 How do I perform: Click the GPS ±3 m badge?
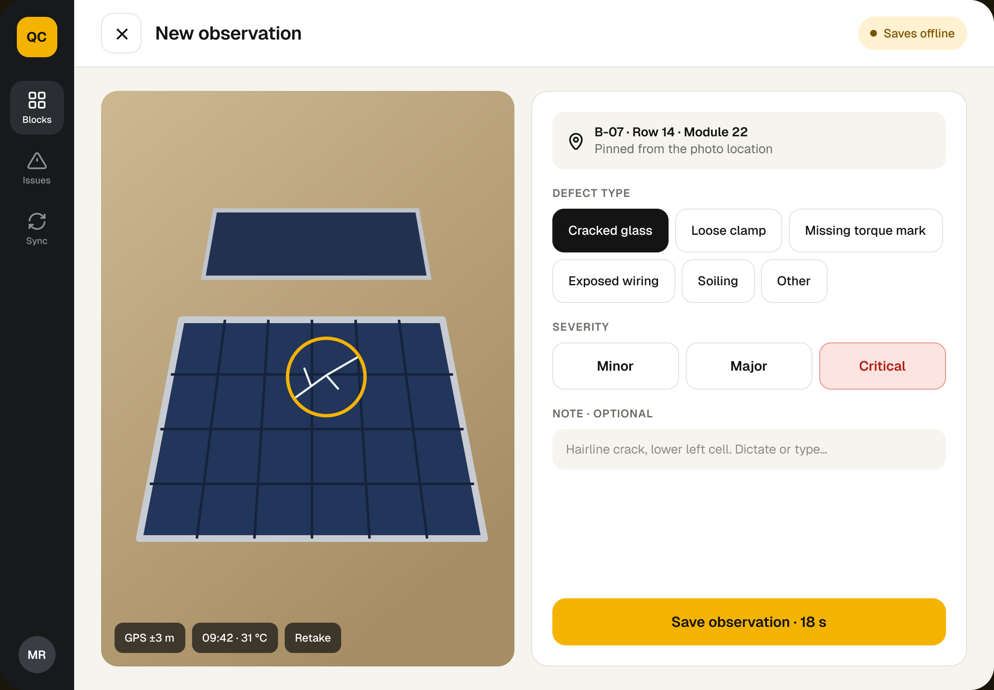(x=150, y=638)
